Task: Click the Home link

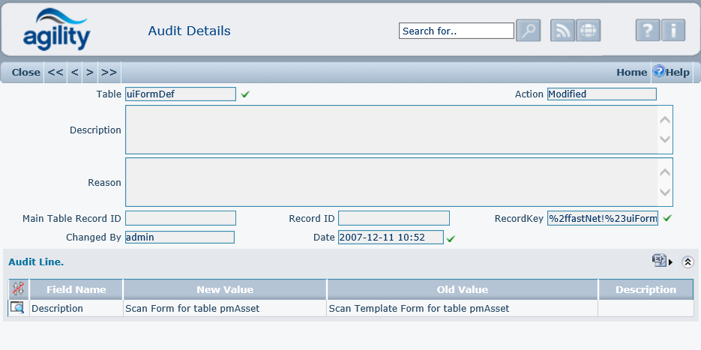Action: [x=631, y=73]
